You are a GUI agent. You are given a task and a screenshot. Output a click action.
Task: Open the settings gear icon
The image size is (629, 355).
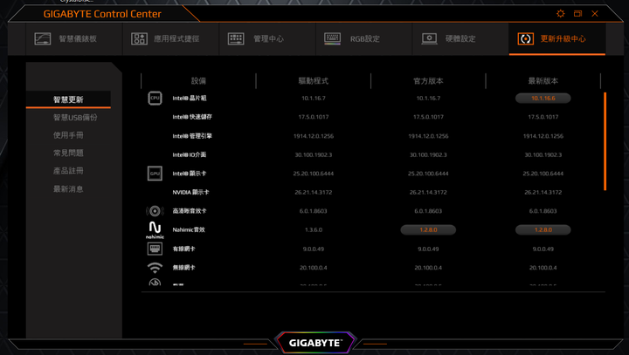pyautogui.click(x=560, y=14)
